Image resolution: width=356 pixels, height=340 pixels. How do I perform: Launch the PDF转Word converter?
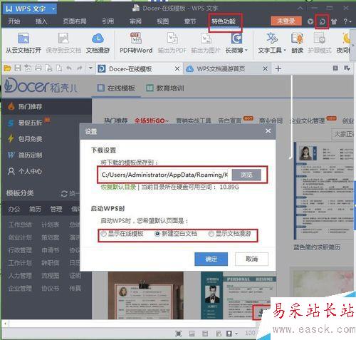(136, 43)
